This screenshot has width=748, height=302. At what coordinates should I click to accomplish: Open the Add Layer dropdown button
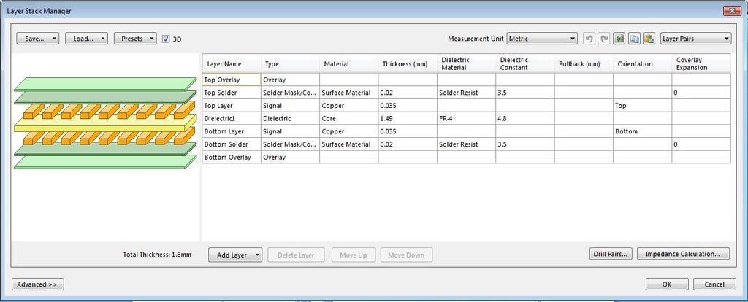[235, 255]
